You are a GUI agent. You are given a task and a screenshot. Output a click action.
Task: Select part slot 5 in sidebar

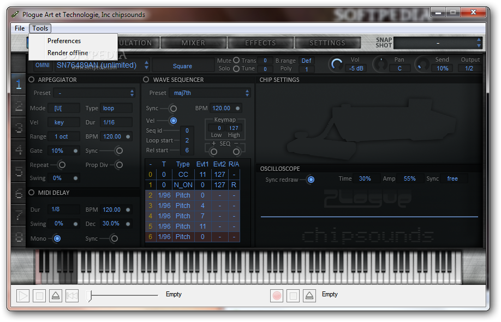pos(19,171)
